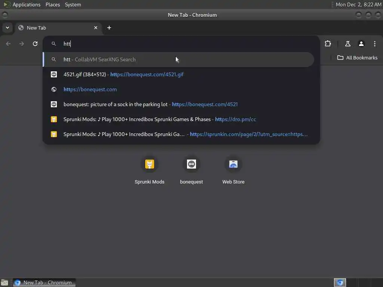Select the https://bonequest.com suggestion

tap(178, 89)
